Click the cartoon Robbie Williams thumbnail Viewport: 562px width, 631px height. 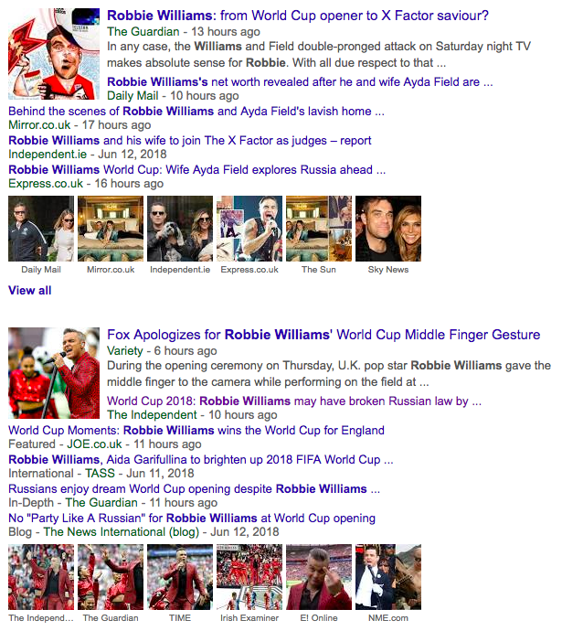54,54
